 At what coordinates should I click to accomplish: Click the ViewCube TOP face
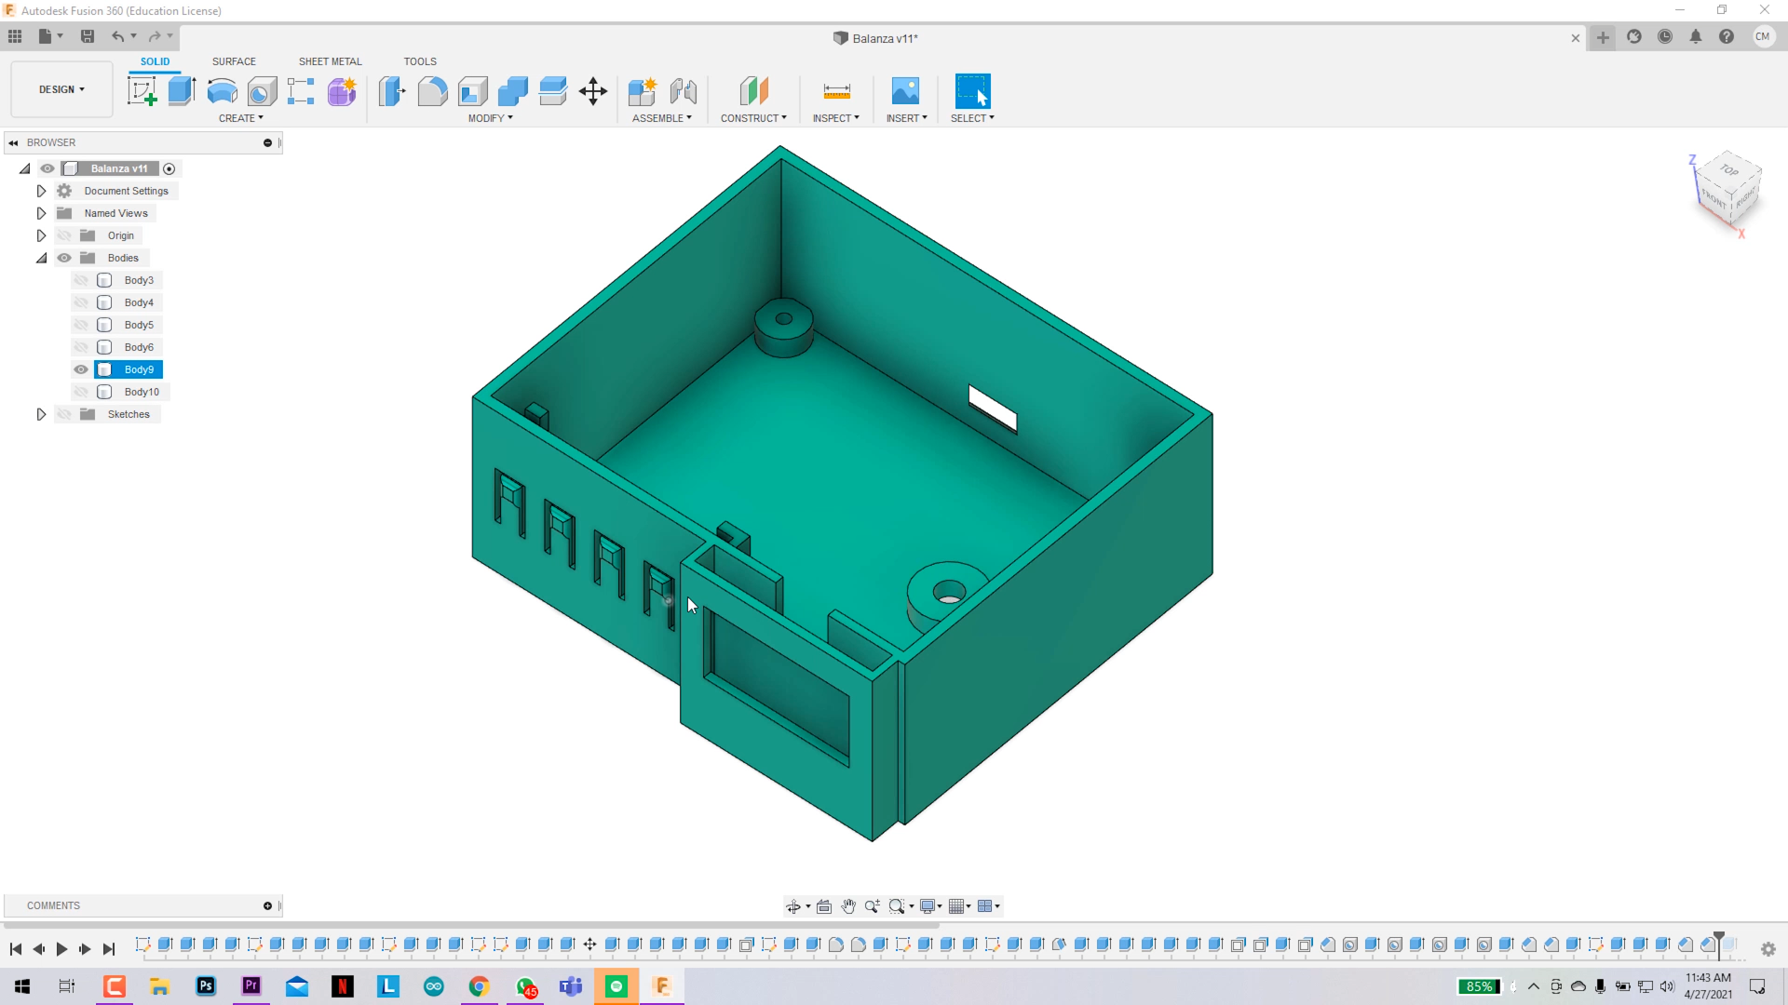(x=1728, y=170)
